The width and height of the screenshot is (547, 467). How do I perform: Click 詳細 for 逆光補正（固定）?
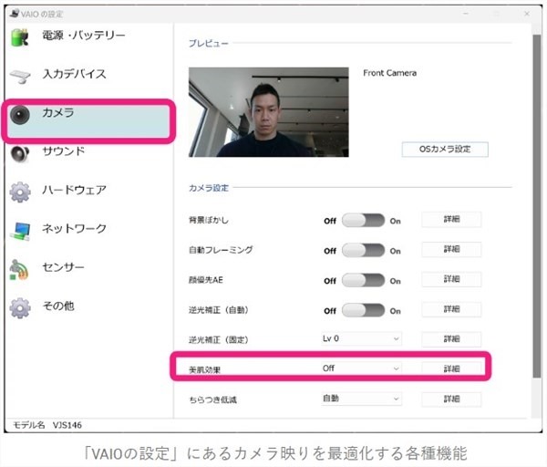tap(451, 339)
